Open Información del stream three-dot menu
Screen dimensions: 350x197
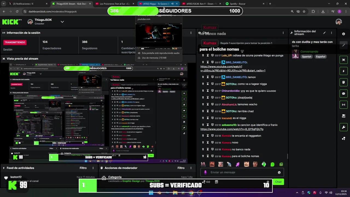331,33
